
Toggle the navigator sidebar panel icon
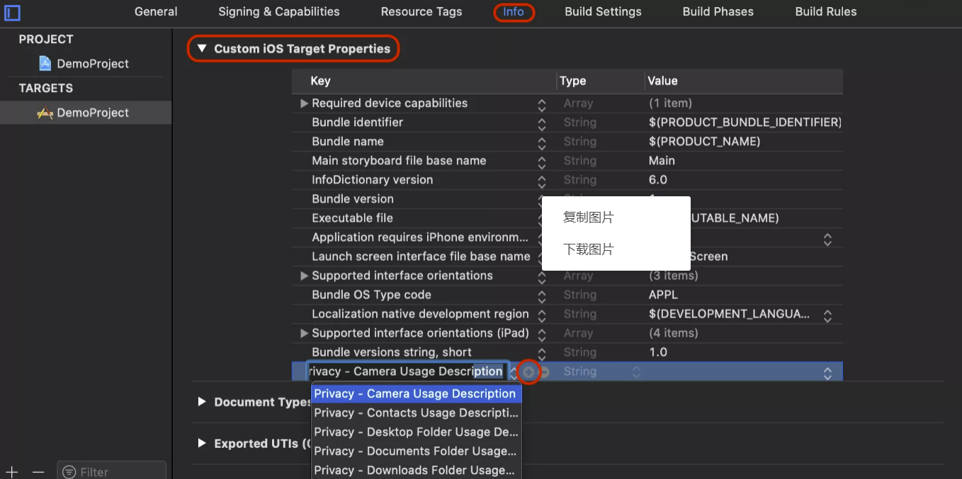coord(12,12)
